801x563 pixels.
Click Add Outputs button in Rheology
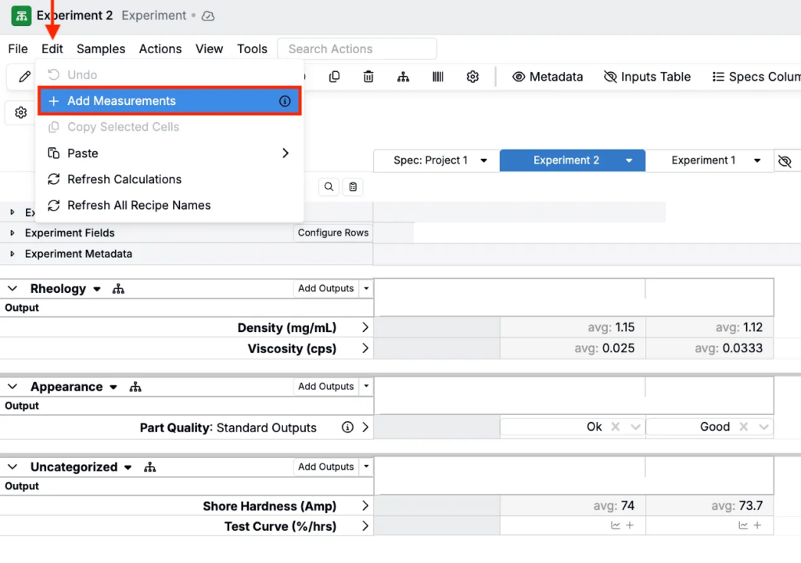(325, 289)
